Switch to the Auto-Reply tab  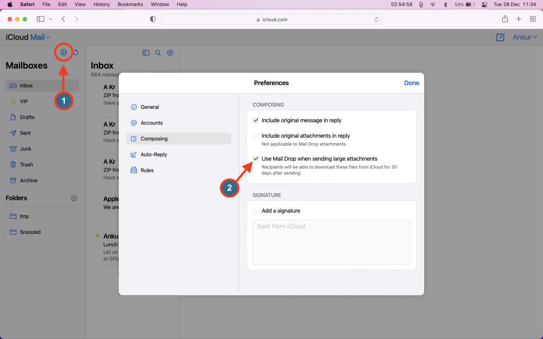[179, 155]
